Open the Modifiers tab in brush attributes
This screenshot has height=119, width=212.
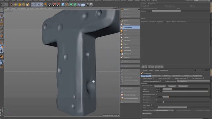[197, 76]
